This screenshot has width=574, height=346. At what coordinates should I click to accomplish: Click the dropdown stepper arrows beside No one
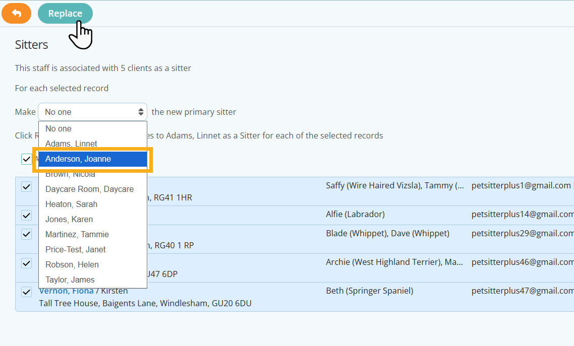[141, 111]
